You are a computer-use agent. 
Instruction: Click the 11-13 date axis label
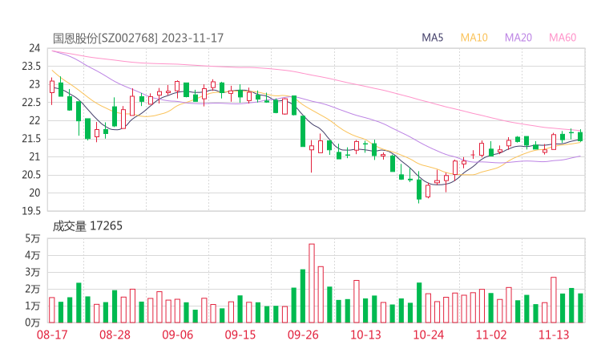(554, 335)
